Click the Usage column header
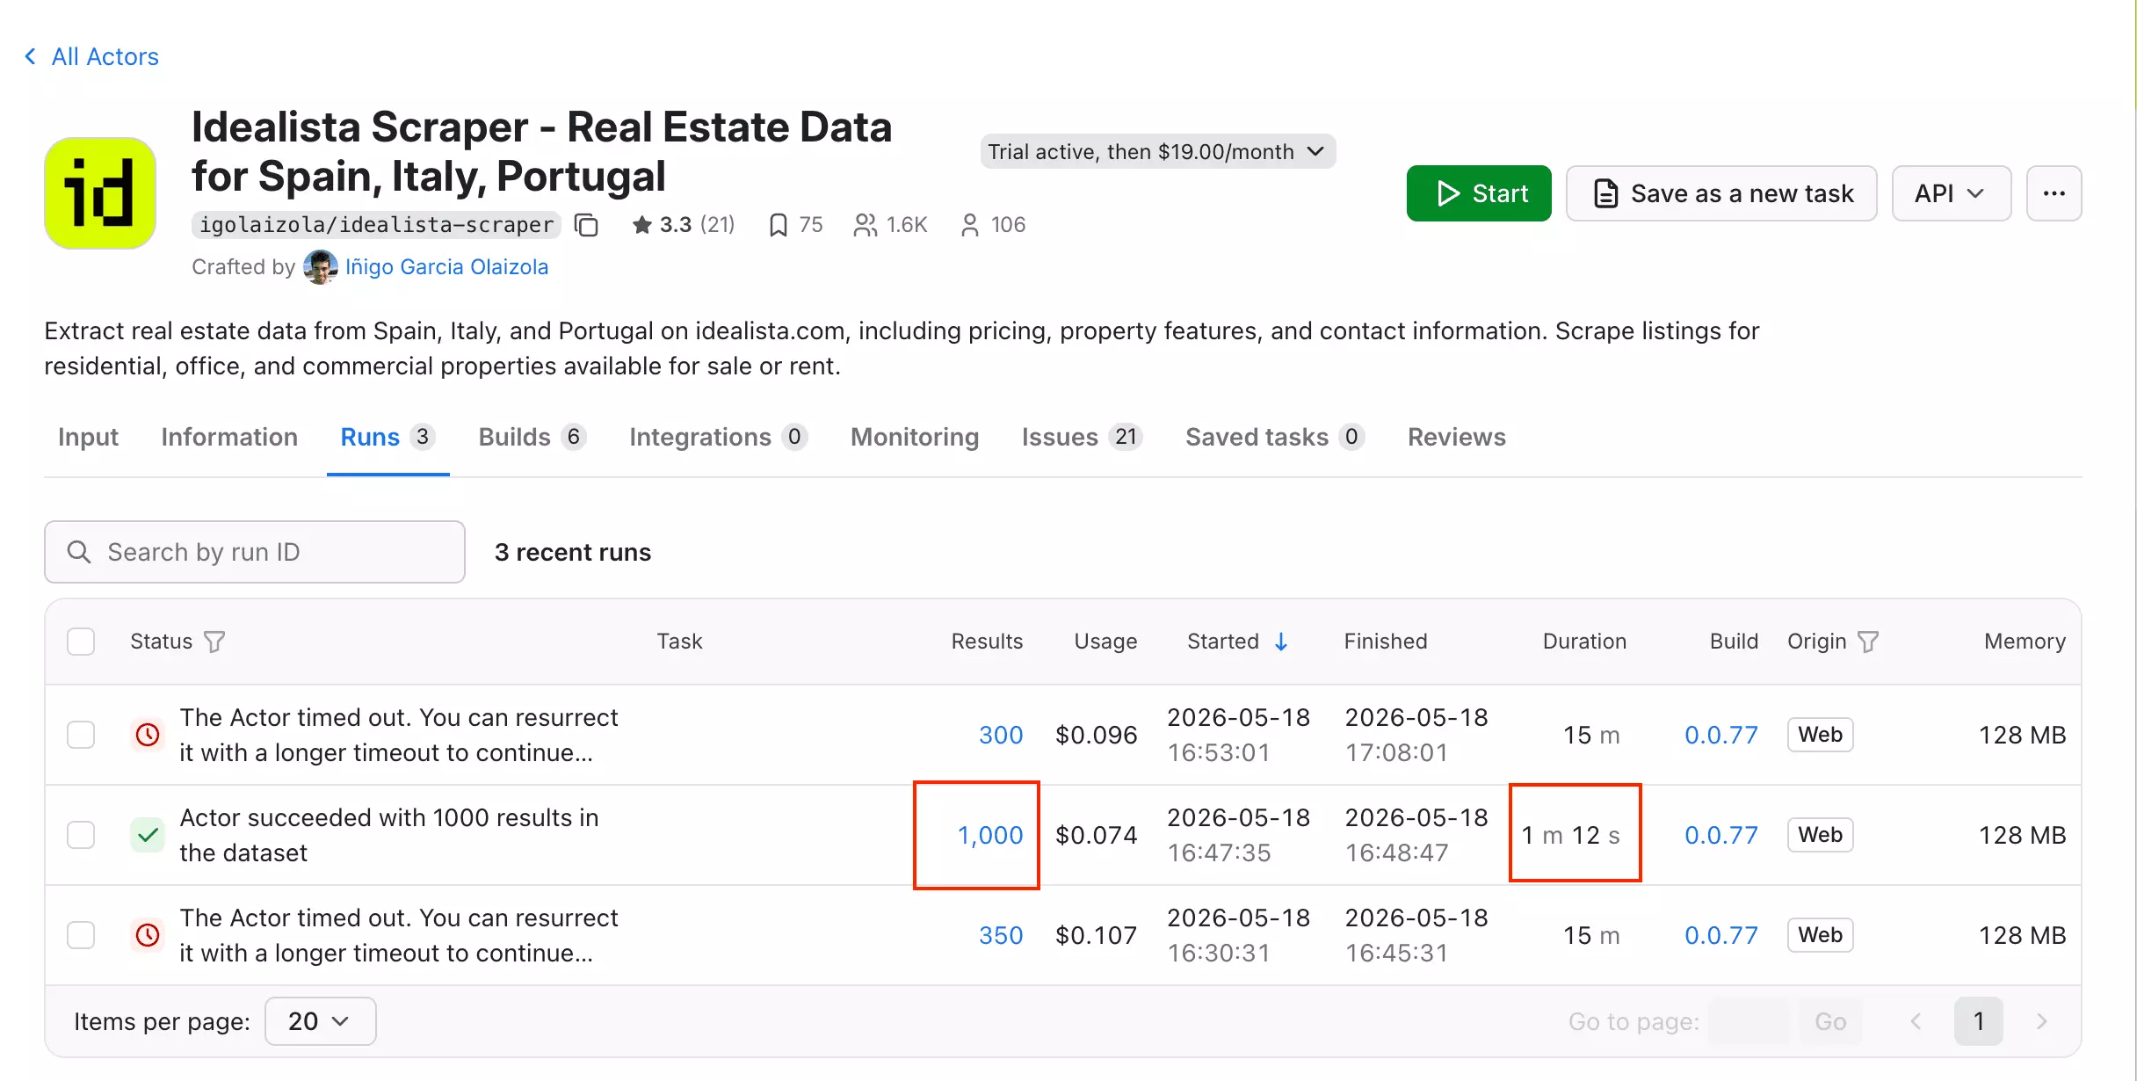Viewport: 2137px width, 1081px height. click(x=1105, y=642)
